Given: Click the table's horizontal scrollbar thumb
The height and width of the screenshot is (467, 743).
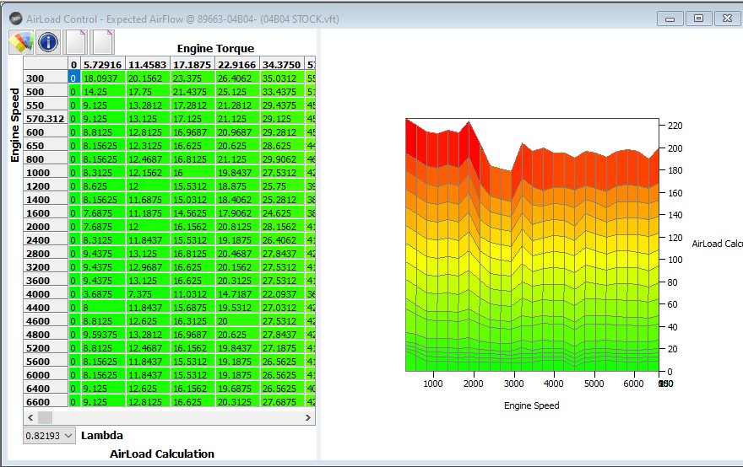Looking at the screenshot, I should click(x=45, y=418).
